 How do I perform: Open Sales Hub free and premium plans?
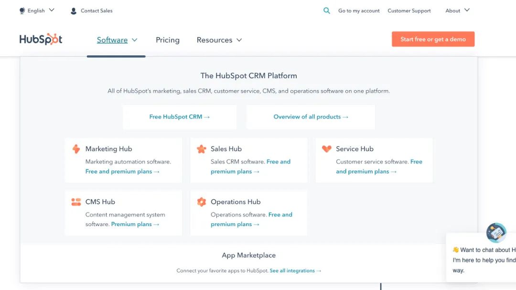pos(250,166)
